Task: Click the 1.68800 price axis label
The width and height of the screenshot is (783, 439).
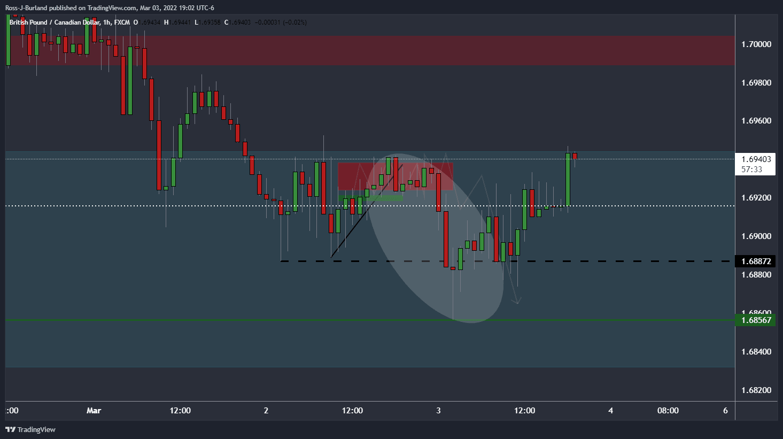Action: click(756, 275)
